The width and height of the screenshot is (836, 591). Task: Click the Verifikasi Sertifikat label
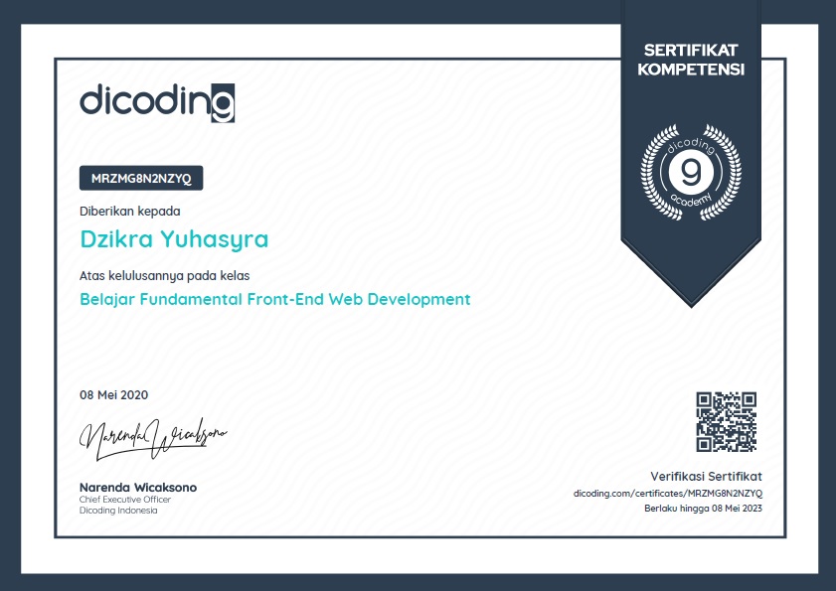(706, 477)
